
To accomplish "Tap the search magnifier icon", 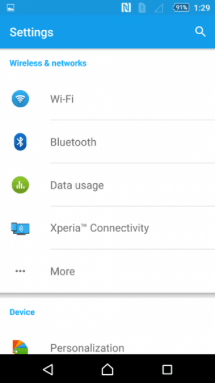I will click(x=200, y=32).
